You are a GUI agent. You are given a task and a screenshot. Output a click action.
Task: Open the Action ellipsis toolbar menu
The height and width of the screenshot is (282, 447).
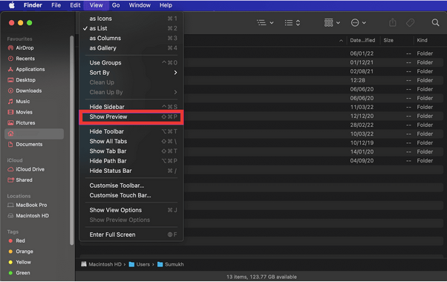[x=359, y=22]
